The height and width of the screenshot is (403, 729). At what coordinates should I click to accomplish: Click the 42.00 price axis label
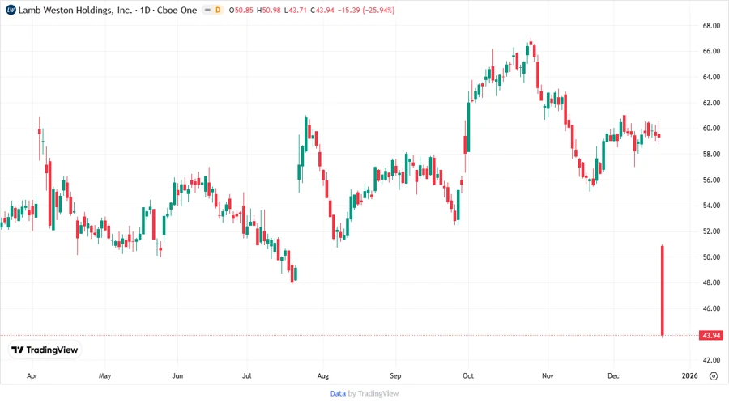pyautogui.click(x=711, y=360)
